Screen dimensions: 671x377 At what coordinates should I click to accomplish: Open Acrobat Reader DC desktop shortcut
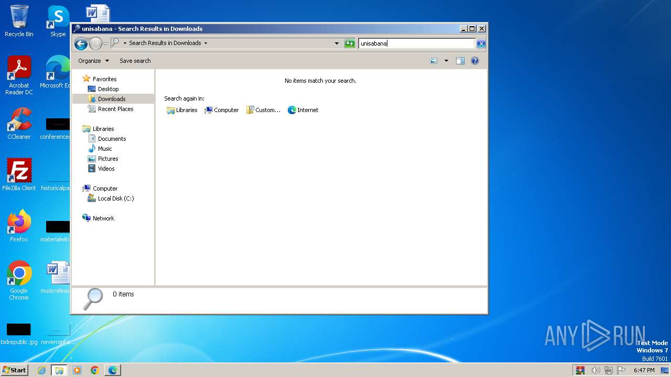coord(19,75)
